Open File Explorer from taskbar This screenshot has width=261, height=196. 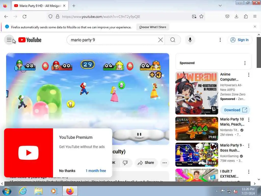[x=38, y=191]
